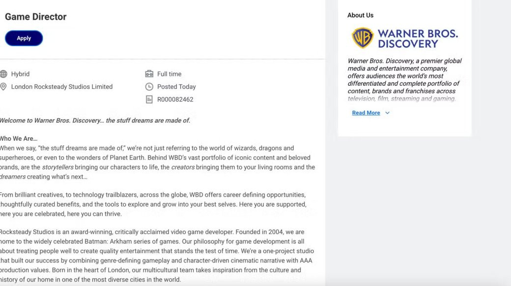Click the Who We Are heading
Screen dimensions: 511x286
click(x=19, y=139)
